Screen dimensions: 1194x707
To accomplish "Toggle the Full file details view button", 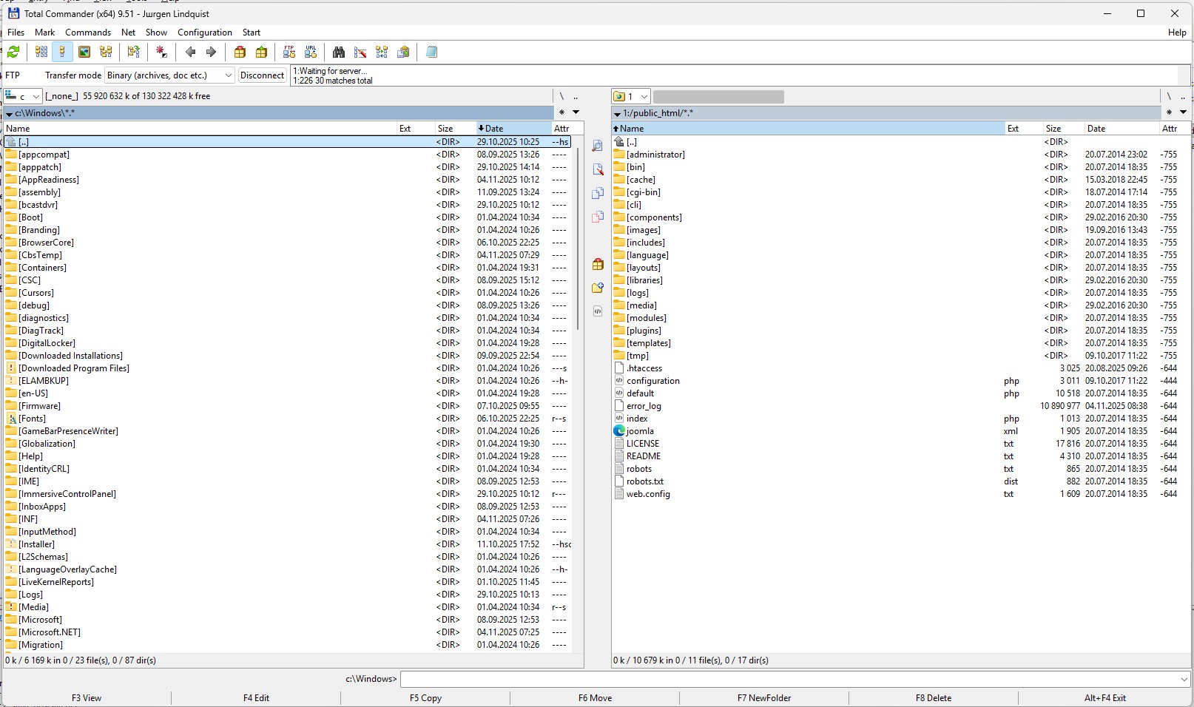I will point(62,52).
